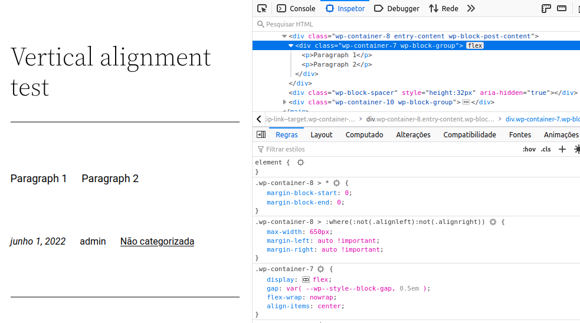The height and width of the screenshot is (323, 580).
Task: Select the measure ruler tool icon
Action: tap(562, 8)
